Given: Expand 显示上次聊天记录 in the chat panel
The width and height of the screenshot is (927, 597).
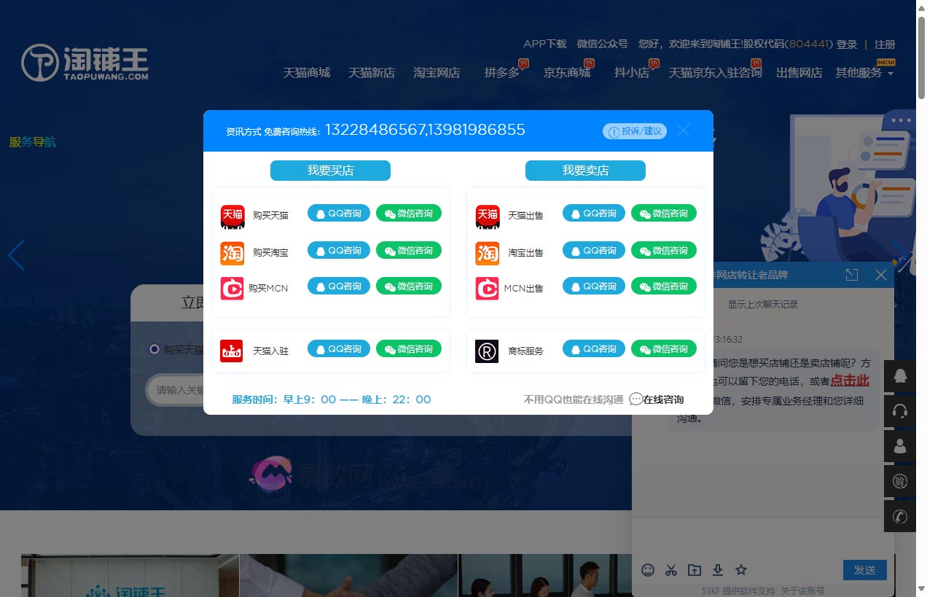Looking at the screenshot, I should pyautogui.click(x=762, y=304).
